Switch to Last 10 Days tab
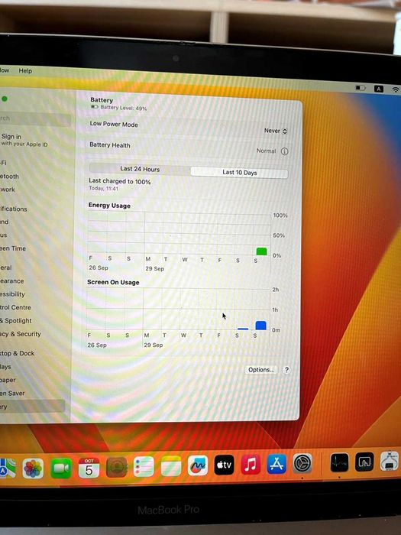 [239, 173]
